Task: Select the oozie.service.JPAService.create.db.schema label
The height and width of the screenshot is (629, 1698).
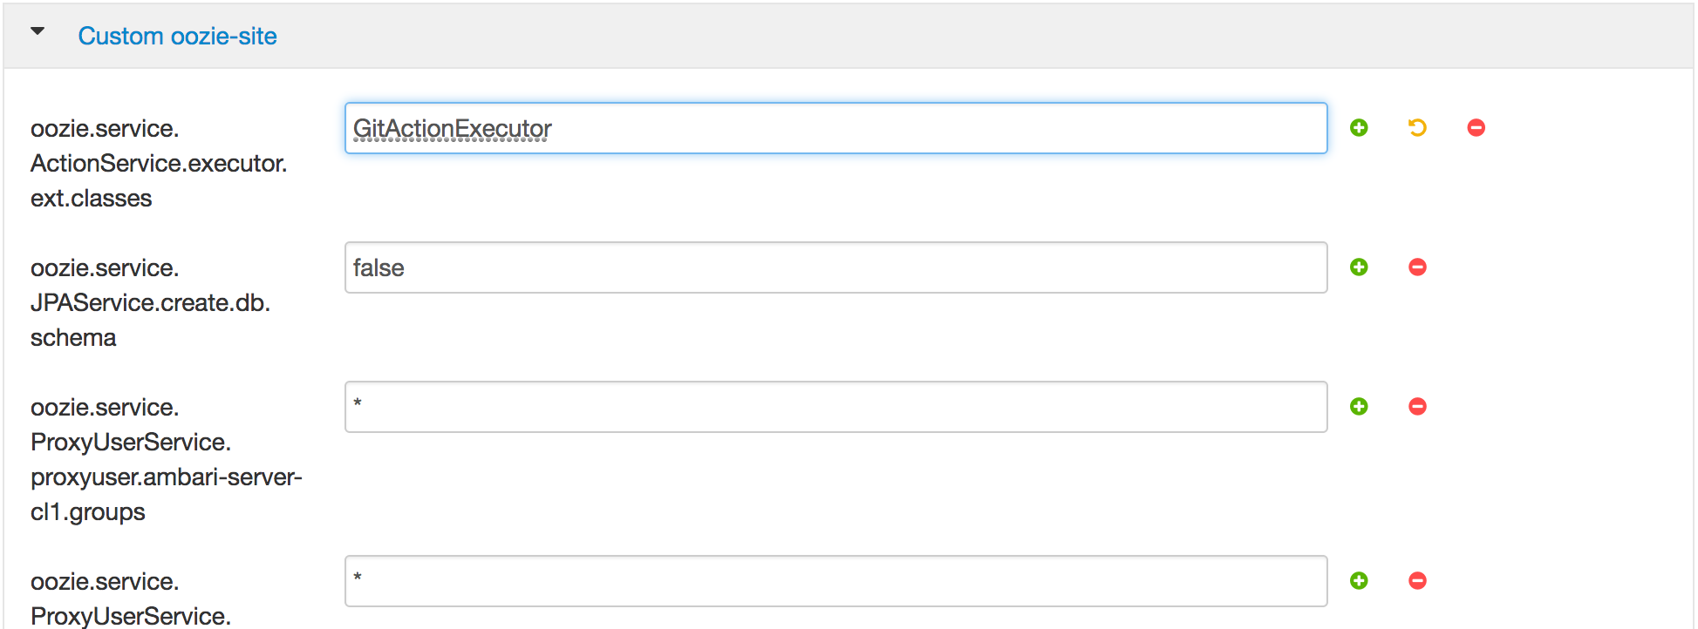Action: (151, 302)
